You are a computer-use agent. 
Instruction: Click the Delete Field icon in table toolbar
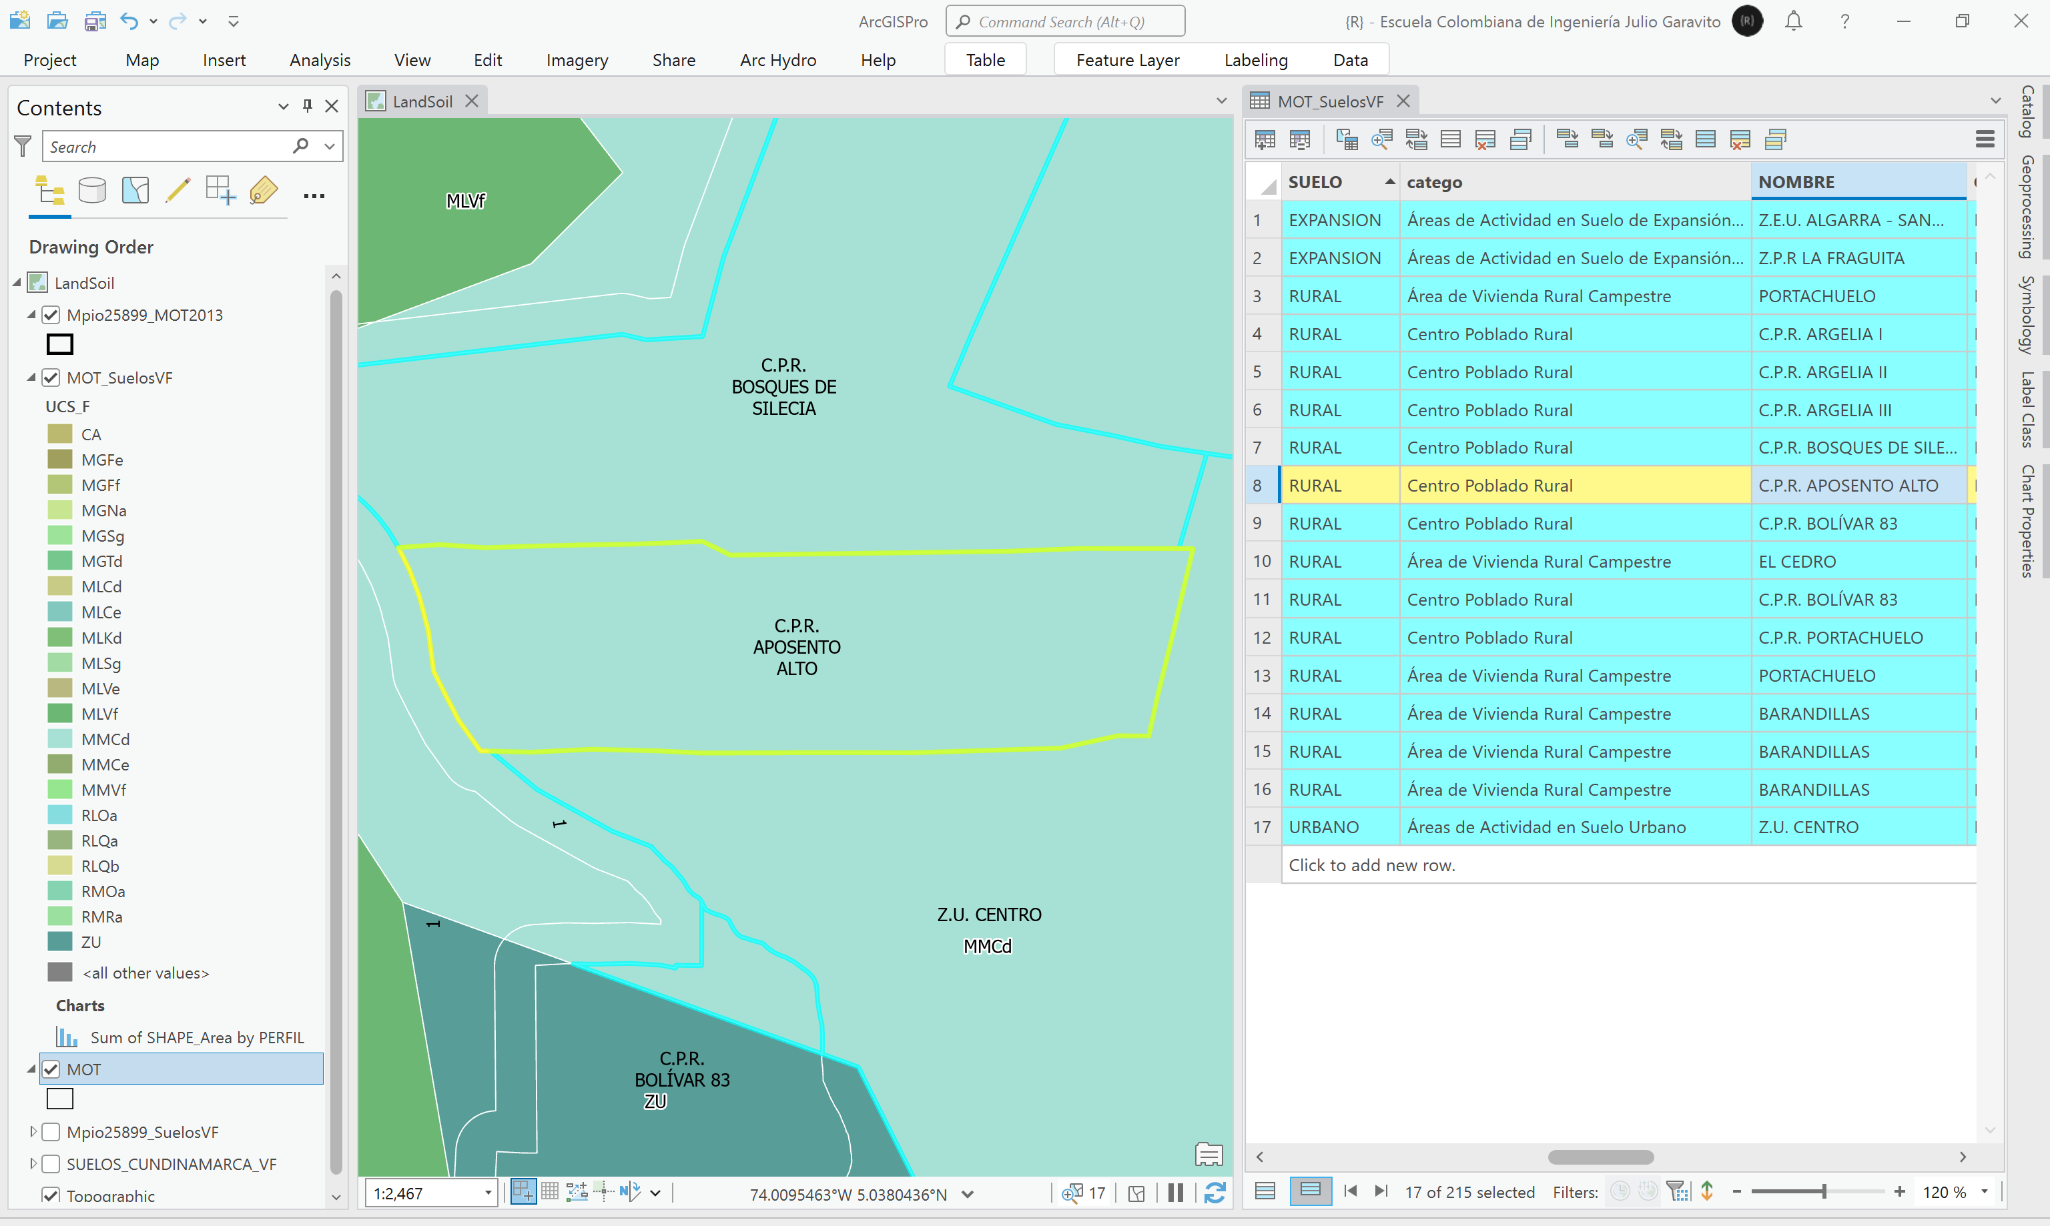pos(1300,139)
